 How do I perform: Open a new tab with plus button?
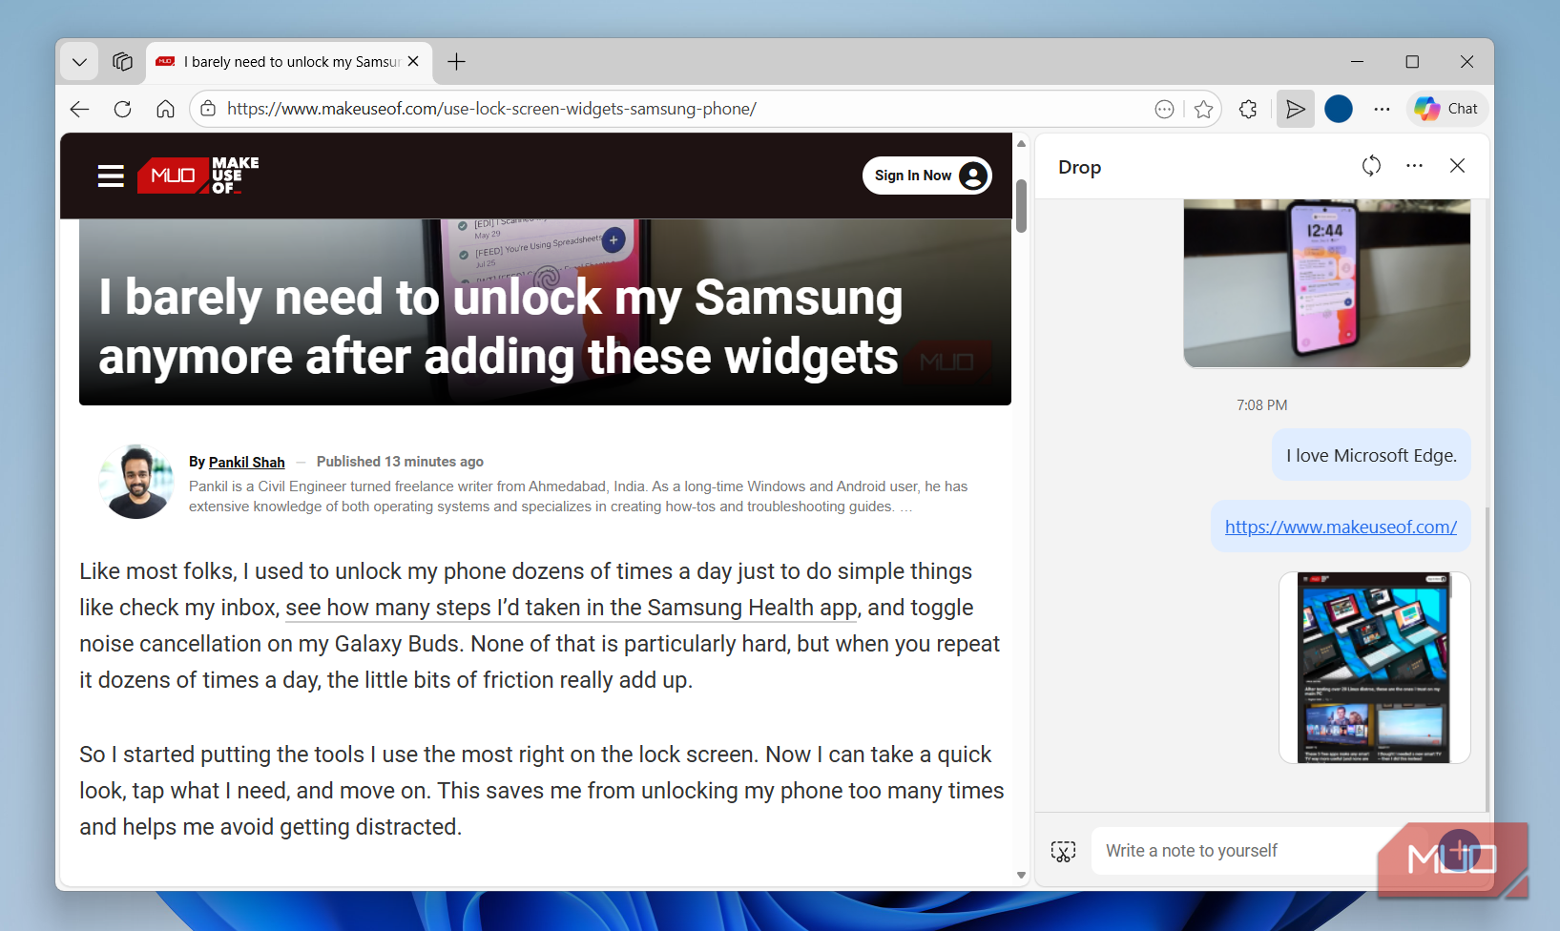pyautogui.click(x=457, y=62)
